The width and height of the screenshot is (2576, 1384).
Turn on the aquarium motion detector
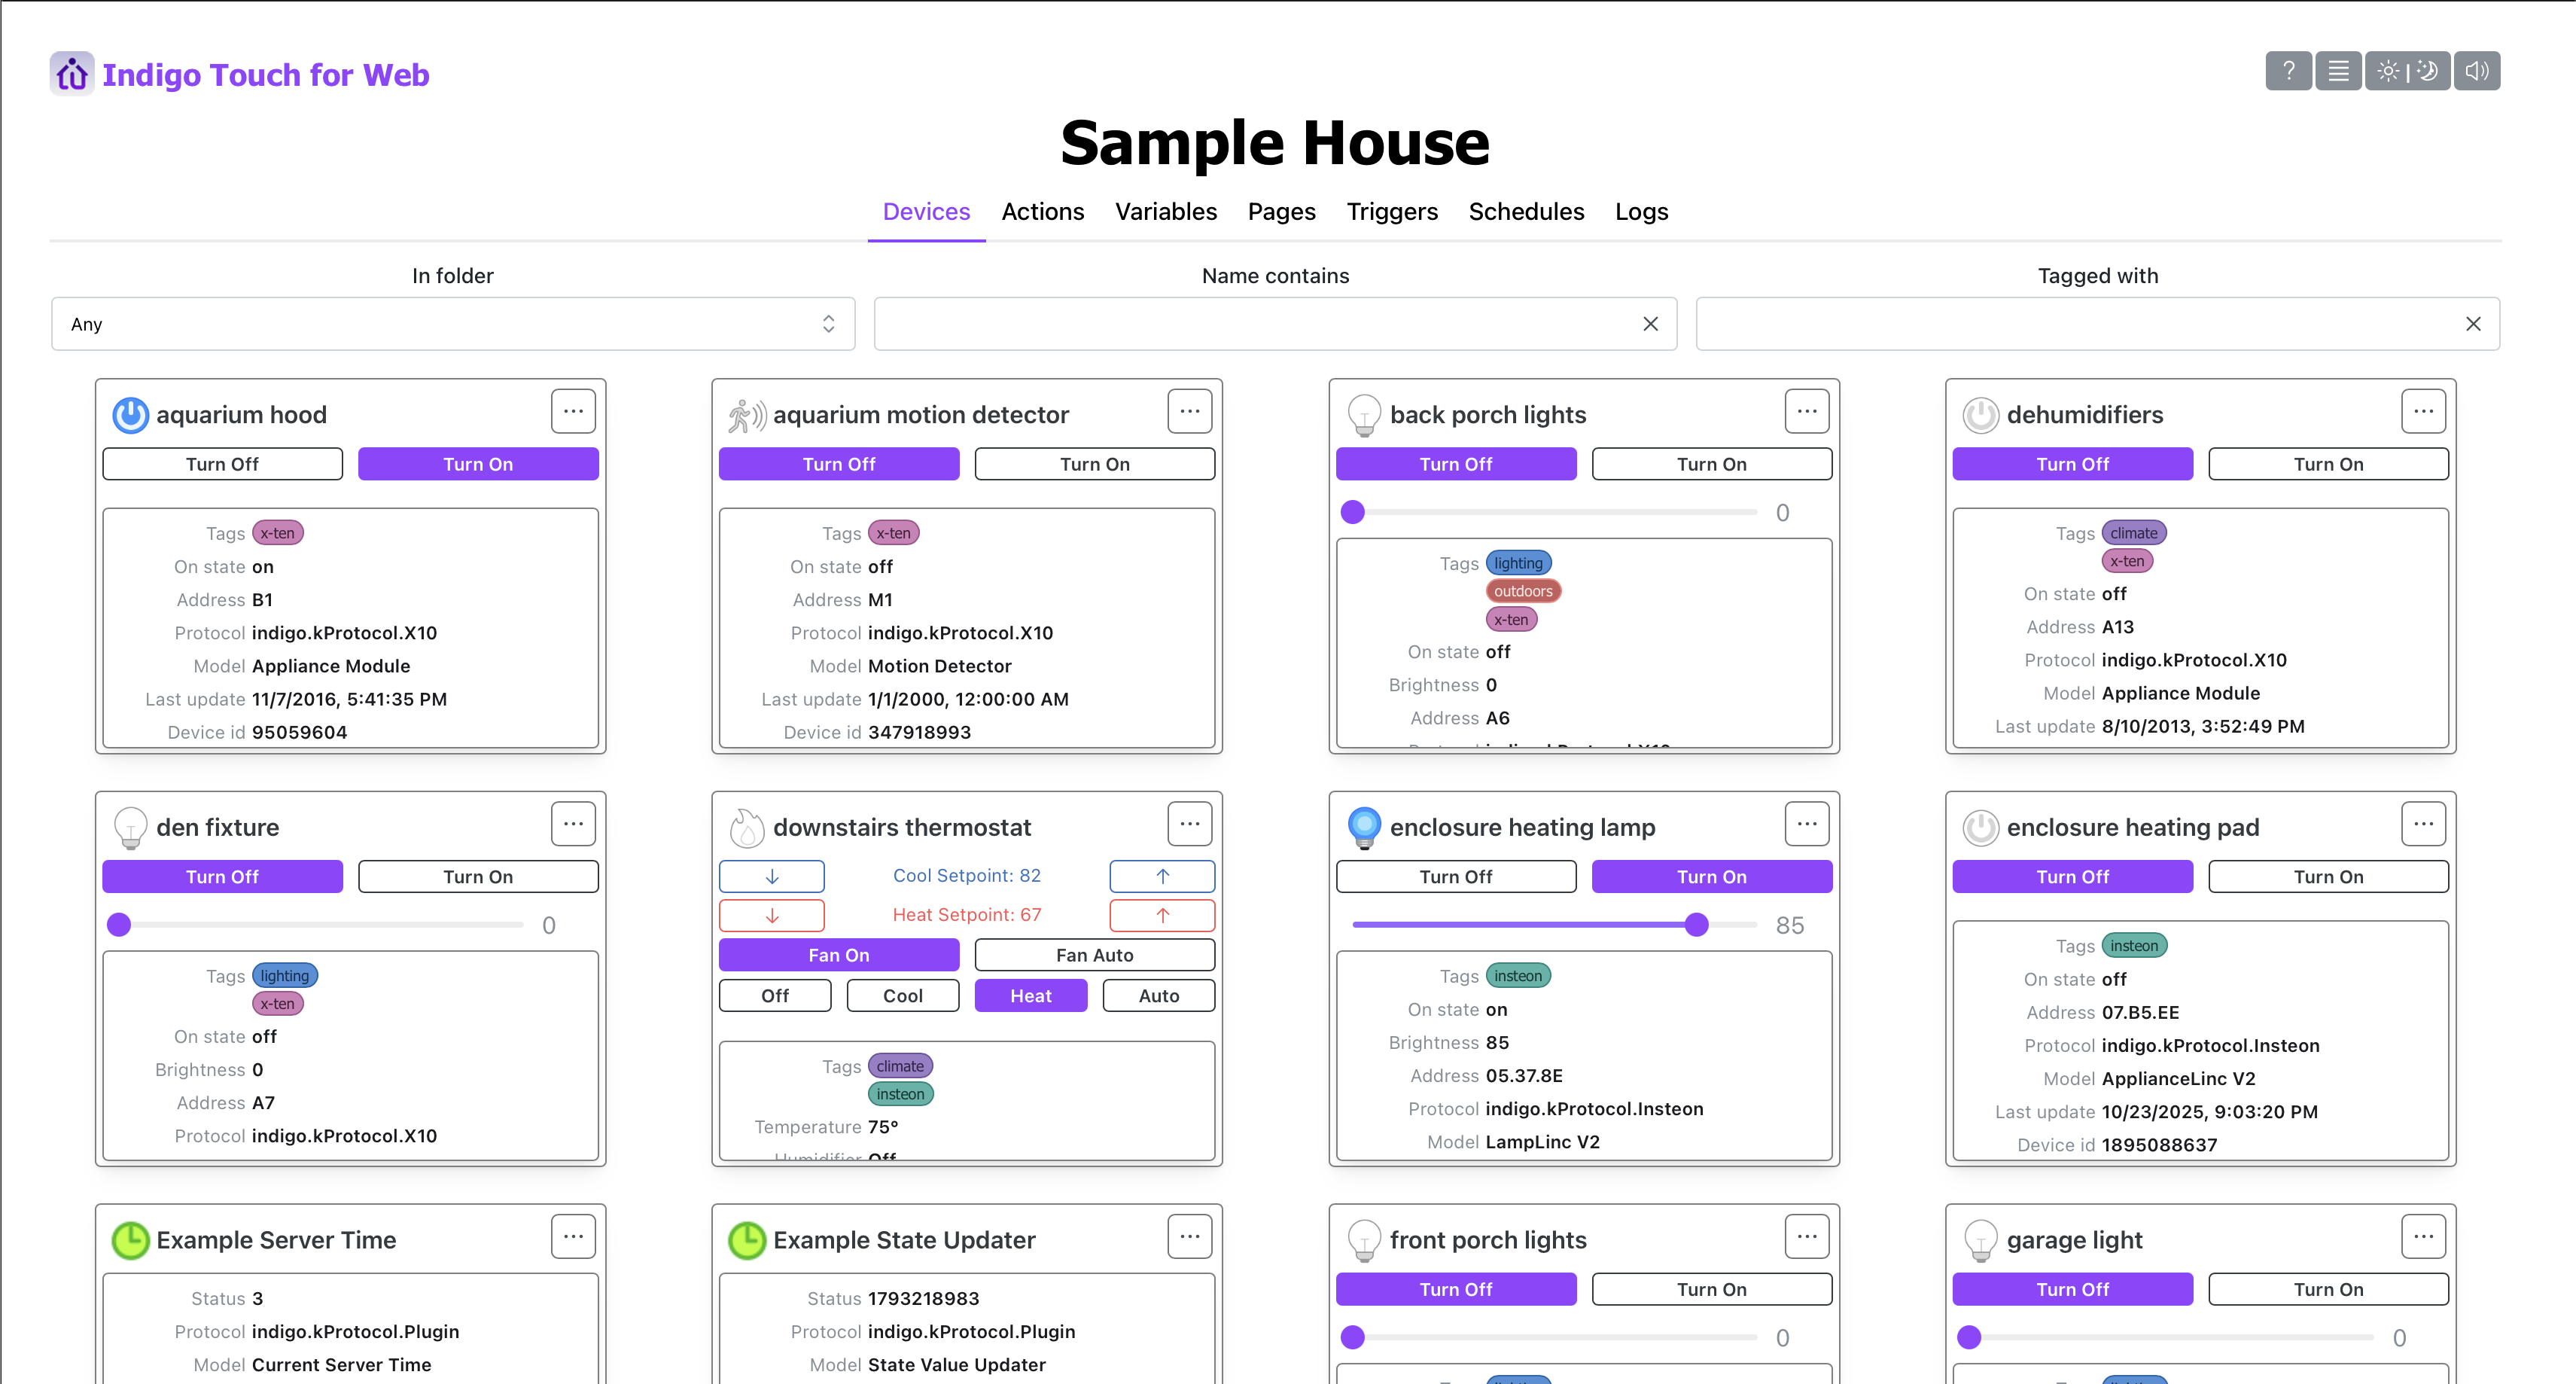click(1095, 464)
